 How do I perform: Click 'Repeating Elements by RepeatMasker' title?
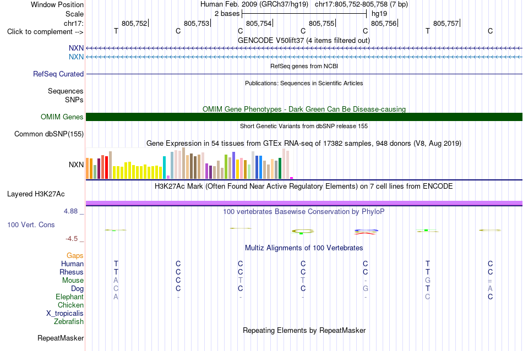[304, 330]
